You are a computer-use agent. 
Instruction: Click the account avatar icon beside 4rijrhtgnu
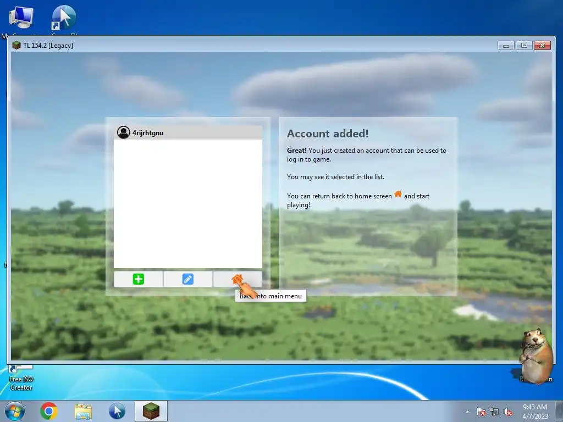124,132
